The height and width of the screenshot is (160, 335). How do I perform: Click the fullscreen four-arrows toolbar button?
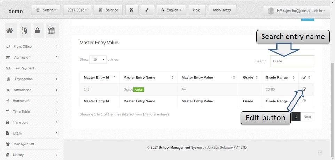[x=131, y=10]
